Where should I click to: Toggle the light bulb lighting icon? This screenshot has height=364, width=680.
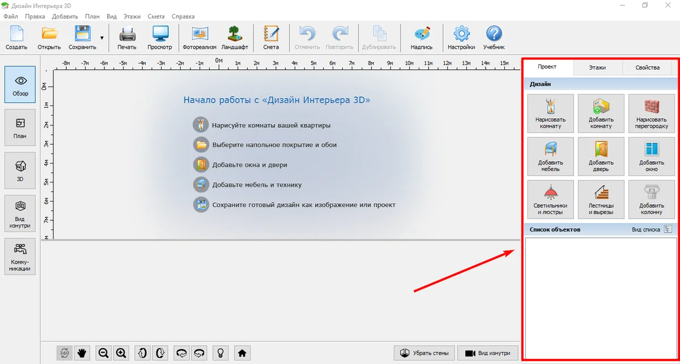click(220, 353)
